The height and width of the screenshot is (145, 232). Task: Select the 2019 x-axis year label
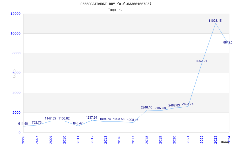(161, 139)
